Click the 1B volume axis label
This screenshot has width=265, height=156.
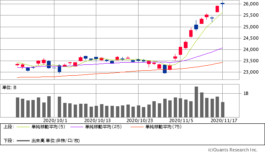246,93
